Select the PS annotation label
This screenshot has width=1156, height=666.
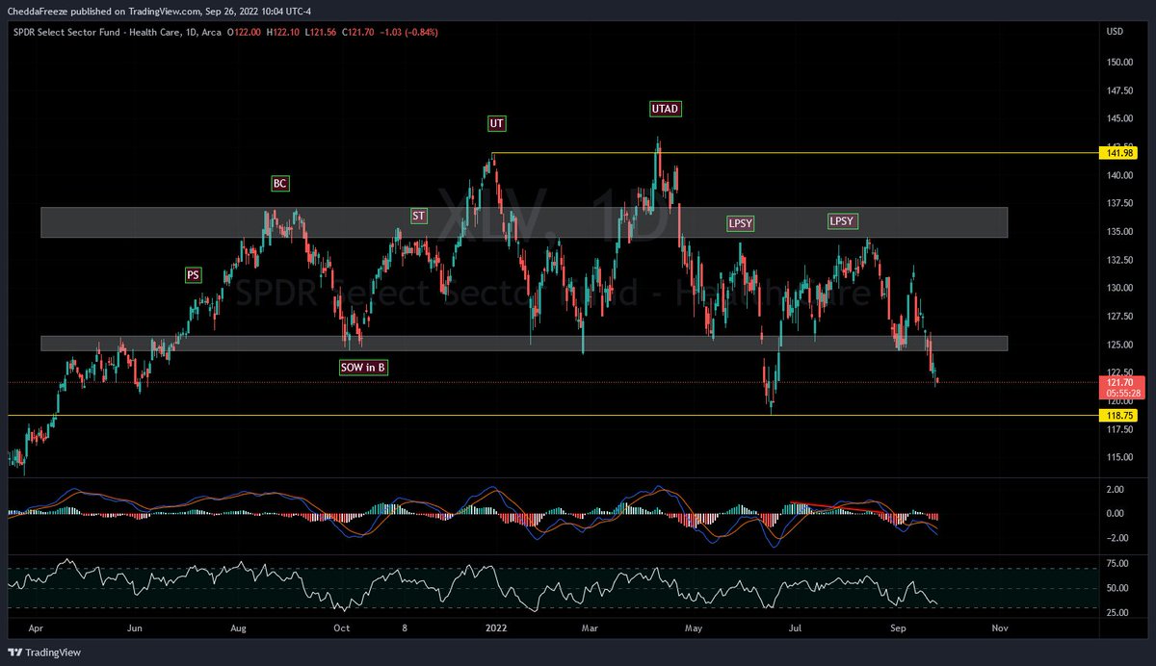pos(194,274)
